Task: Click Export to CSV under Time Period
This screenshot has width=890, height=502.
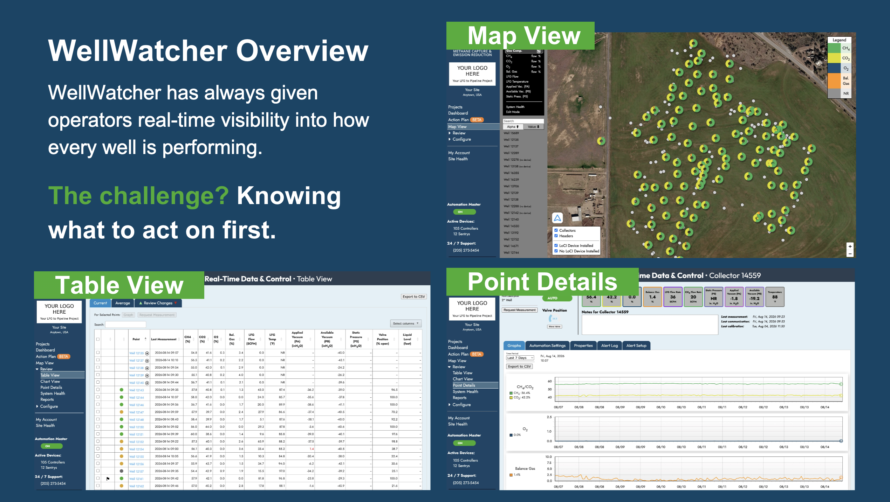Action: pyautogui.click(x=519, y=367)
